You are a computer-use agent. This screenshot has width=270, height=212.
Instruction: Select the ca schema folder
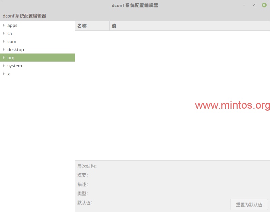(10, 33)
